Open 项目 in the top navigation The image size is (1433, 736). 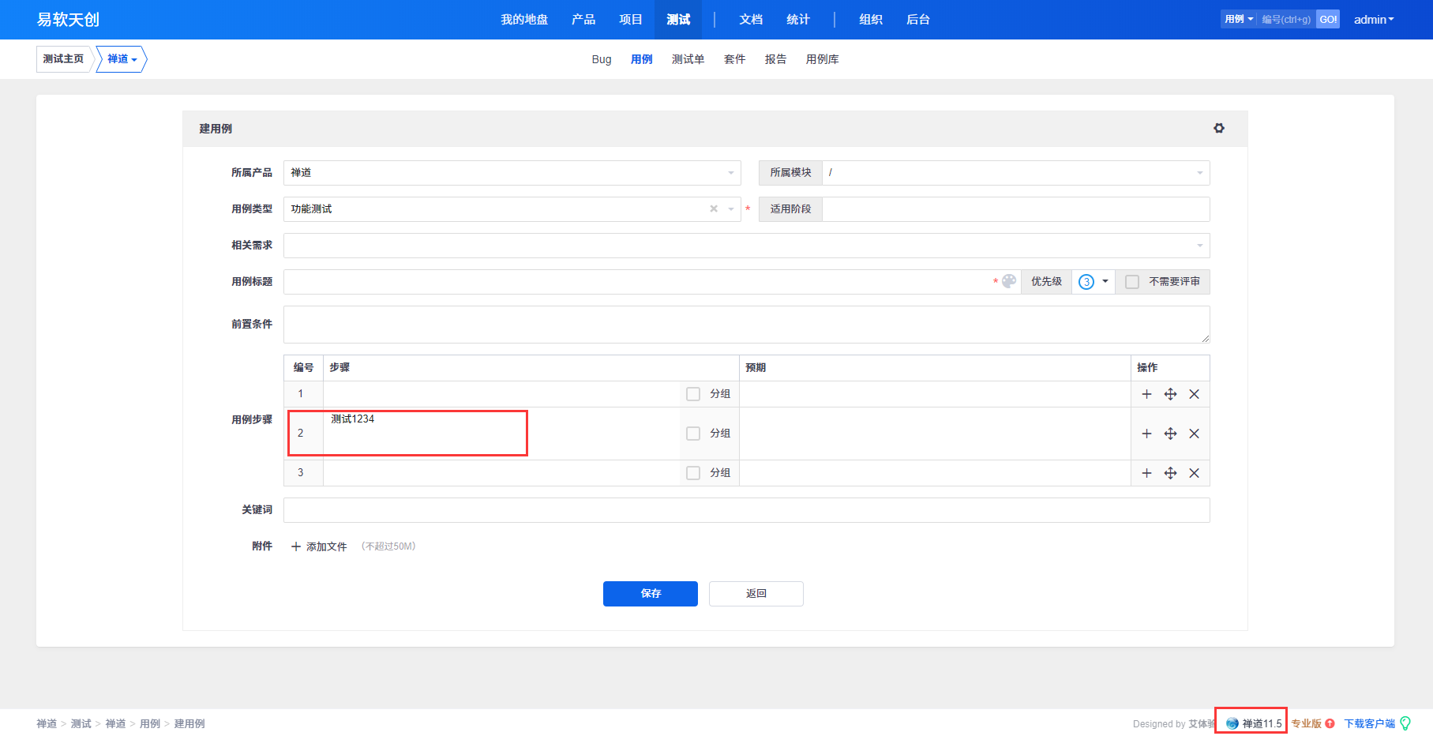point(631,20)
